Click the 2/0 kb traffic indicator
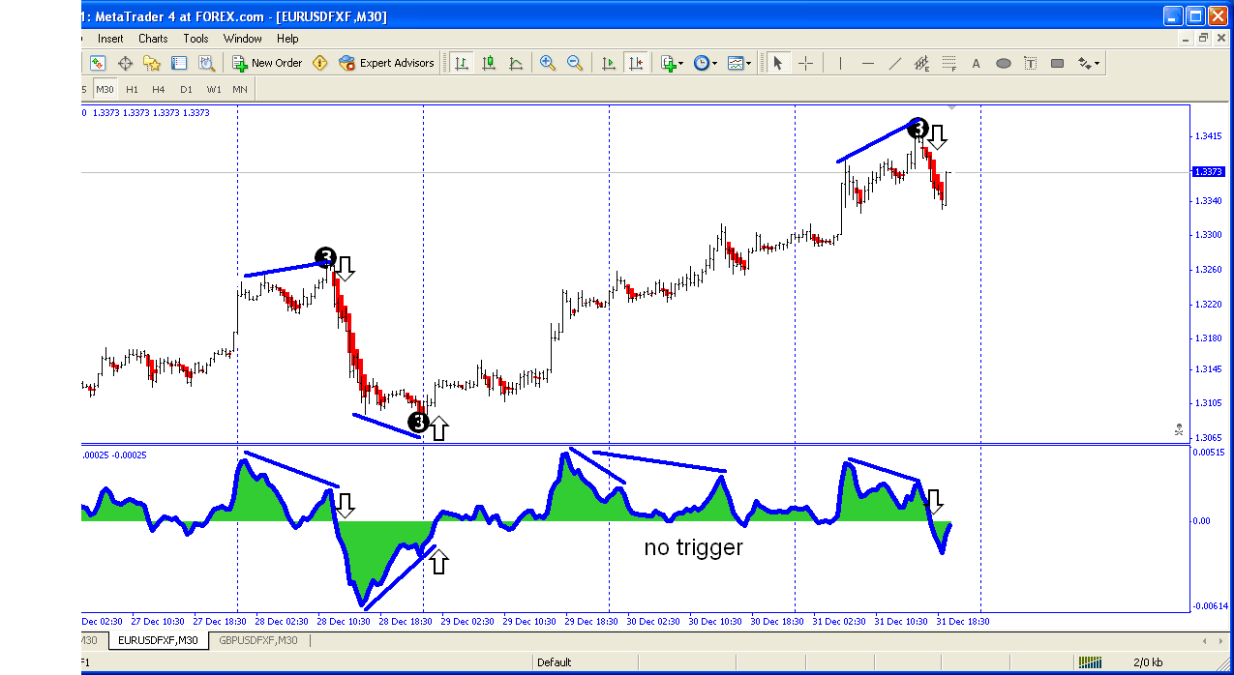1234x675 pixels. pyautogui.click(x=1151, y=663)
